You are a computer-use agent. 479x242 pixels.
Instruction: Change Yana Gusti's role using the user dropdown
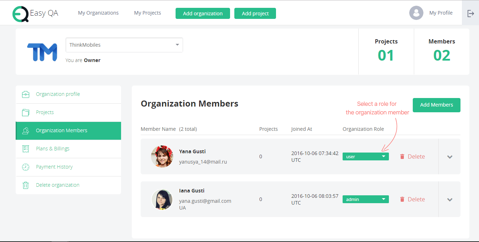[x=365, y=156]
